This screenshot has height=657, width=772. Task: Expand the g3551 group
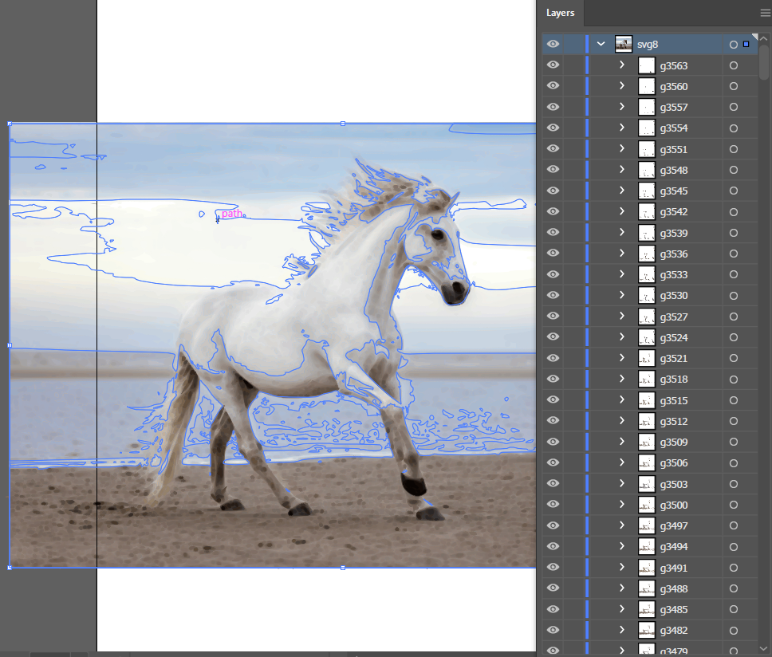pos(622,148)
